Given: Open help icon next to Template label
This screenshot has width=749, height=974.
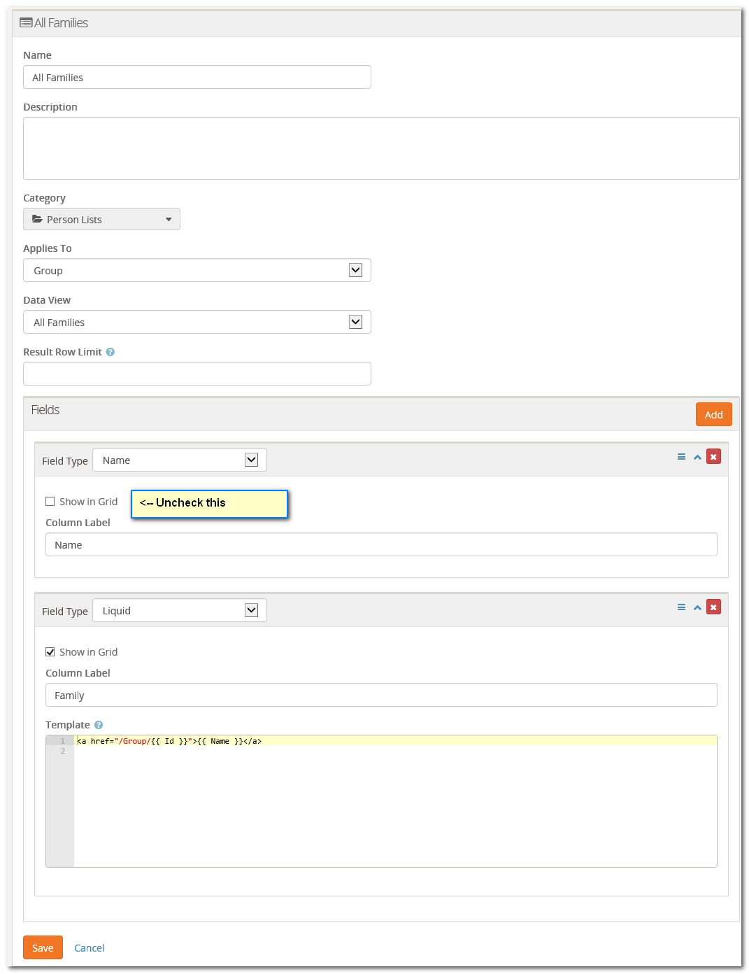Looking at the screenshot, I should pyautogui.click(x=99, y=725).
